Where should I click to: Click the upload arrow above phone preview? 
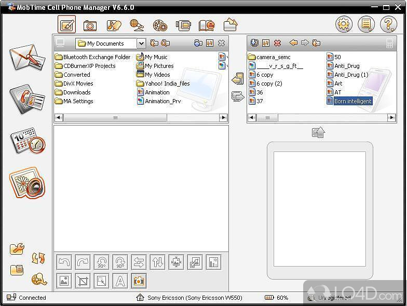318,133
